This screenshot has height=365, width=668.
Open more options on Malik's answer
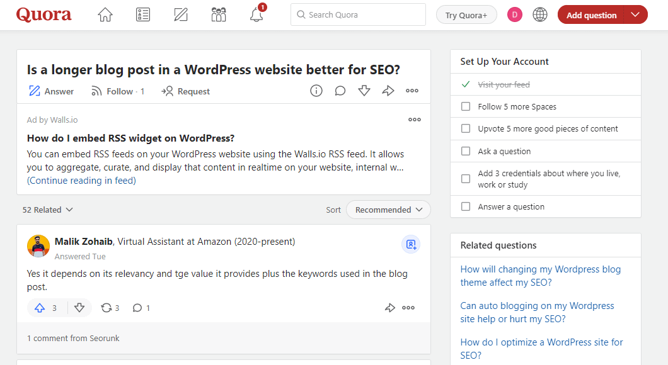point(408,308)
